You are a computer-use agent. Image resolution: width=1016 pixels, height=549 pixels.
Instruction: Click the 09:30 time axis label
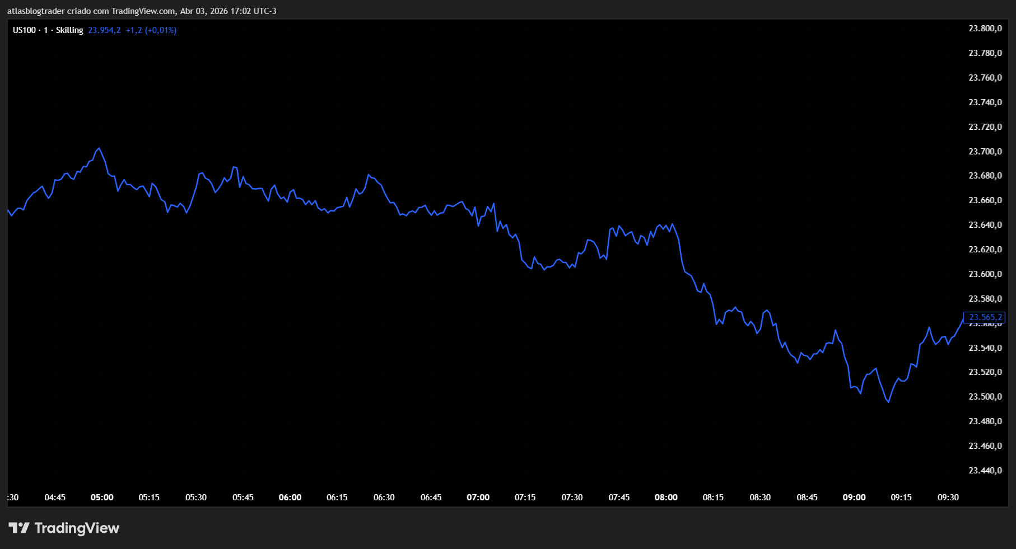tap(948, 498)
